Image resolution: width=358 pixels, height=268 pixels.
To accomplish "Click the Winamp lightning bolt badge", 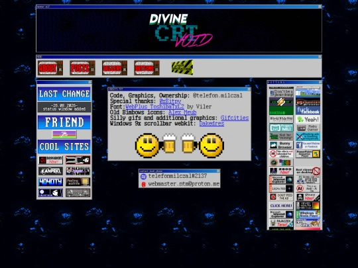I will [281, 102].
